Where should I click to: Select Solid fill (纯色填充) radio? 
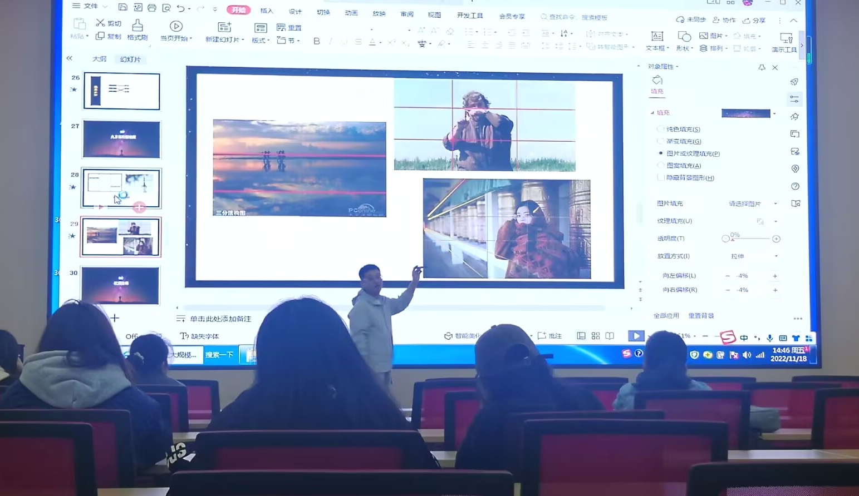[x=661, y=129]
